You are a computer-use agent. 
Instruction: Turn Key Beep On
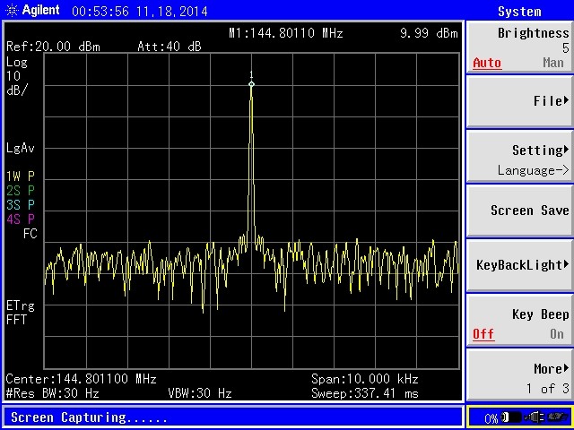[556, 334]
